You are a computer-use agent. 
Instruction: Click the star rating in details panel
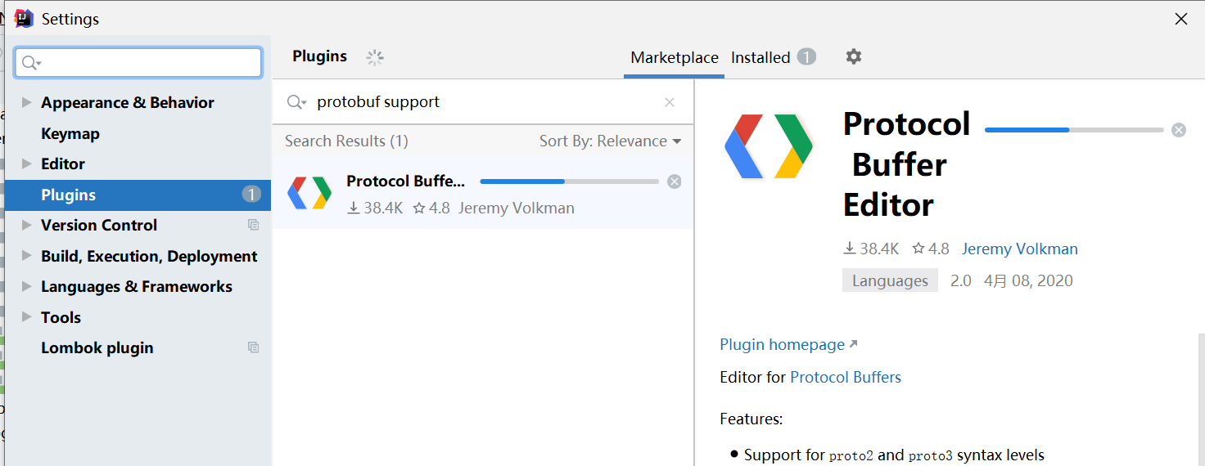(x=931, y=249)
